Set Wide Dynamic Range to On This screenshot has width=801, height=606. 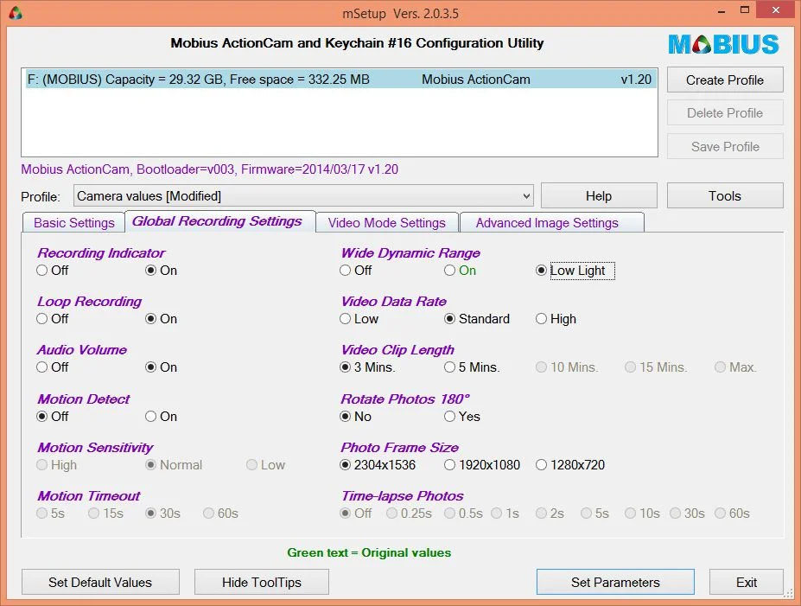(461, 271)
